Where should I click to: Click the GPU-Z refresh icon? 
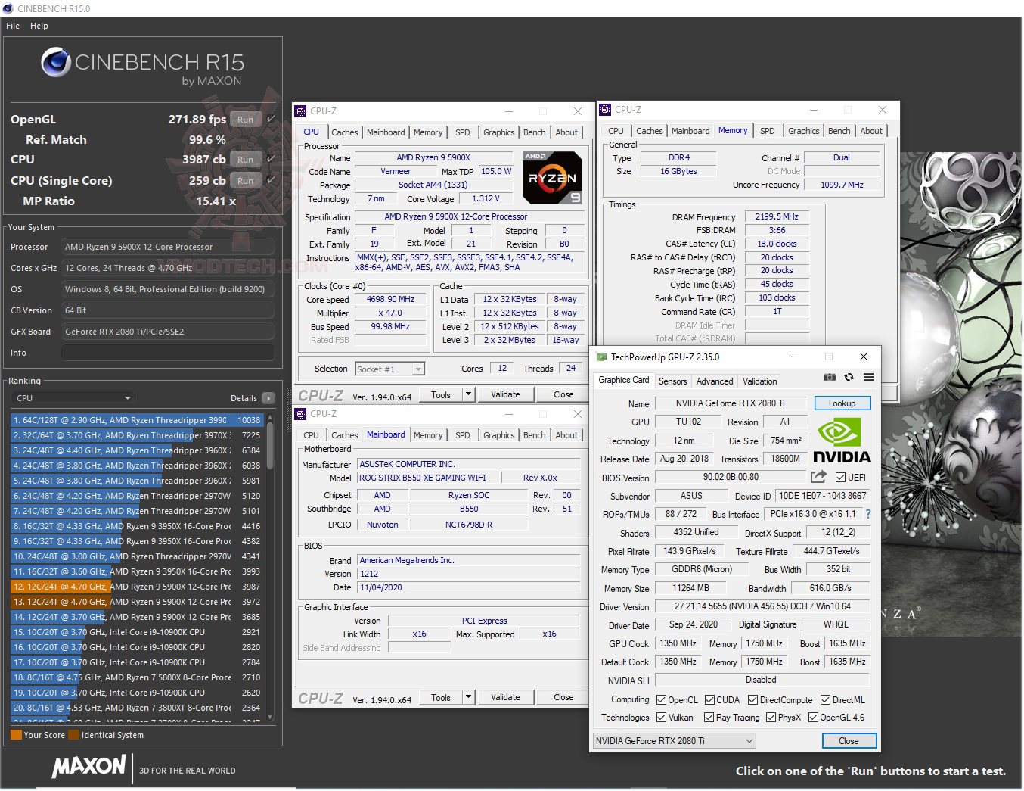[x=849, y=377]
